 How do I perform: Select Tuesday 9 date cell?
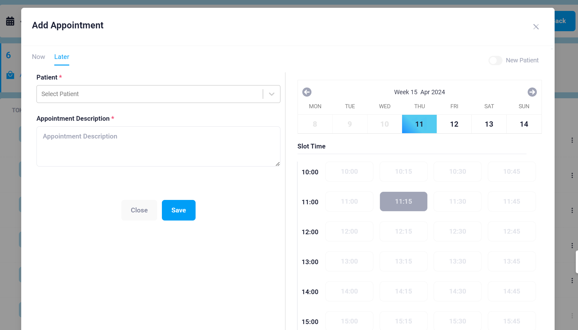point(350,124)
